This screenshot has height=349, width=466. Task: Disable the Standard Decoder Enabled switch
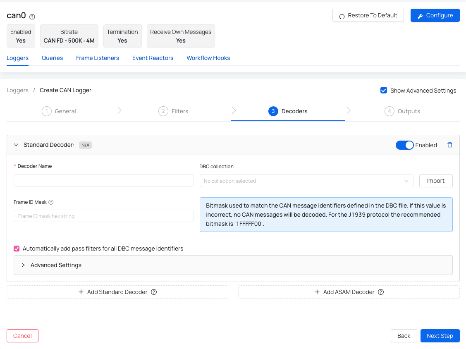pyautogui.click(x=404, y=145)
